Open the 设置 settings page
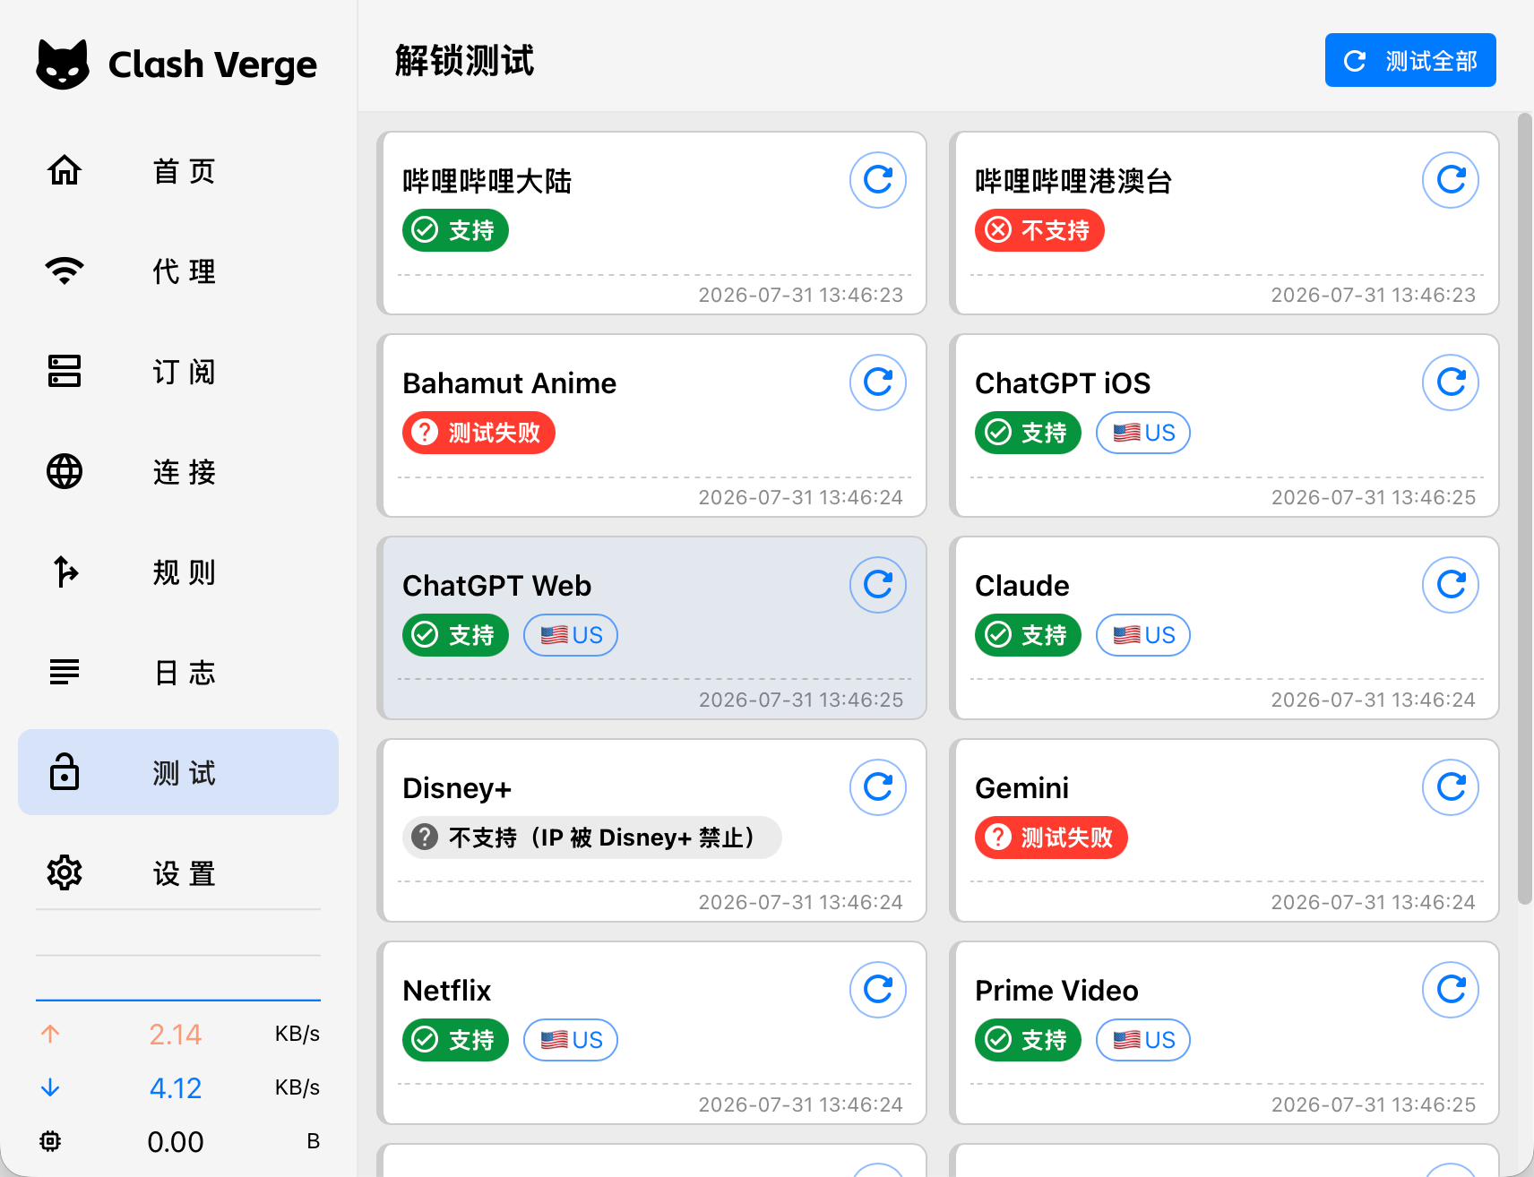The image size is (1534, 1177). (178, 872)
